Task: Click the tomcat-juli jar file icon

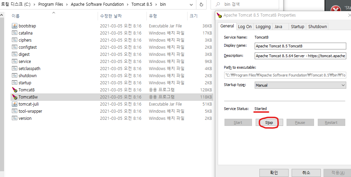Action: (x=15, y=104)
